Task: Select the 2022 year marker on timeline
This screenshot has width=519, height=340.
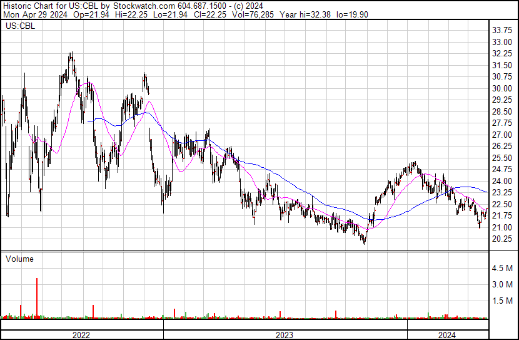Action: coord(81,335)
